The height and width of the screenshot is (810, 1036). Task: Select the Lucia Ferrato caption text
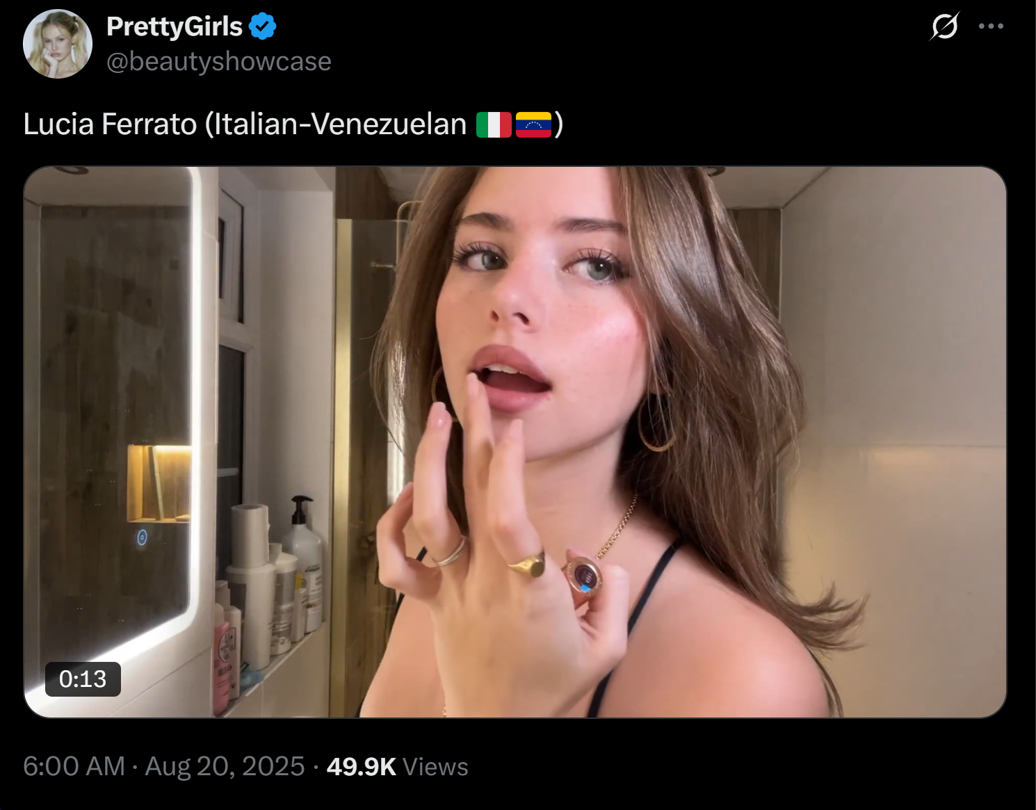110,124
